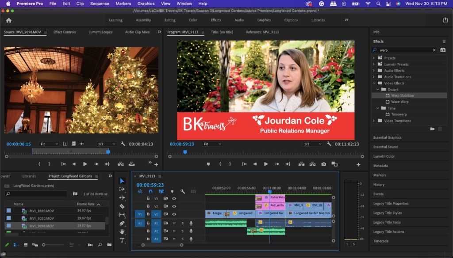Viewport: 453px width, 258px height.
Task: Select the Type tool
Action: [122, 240]
